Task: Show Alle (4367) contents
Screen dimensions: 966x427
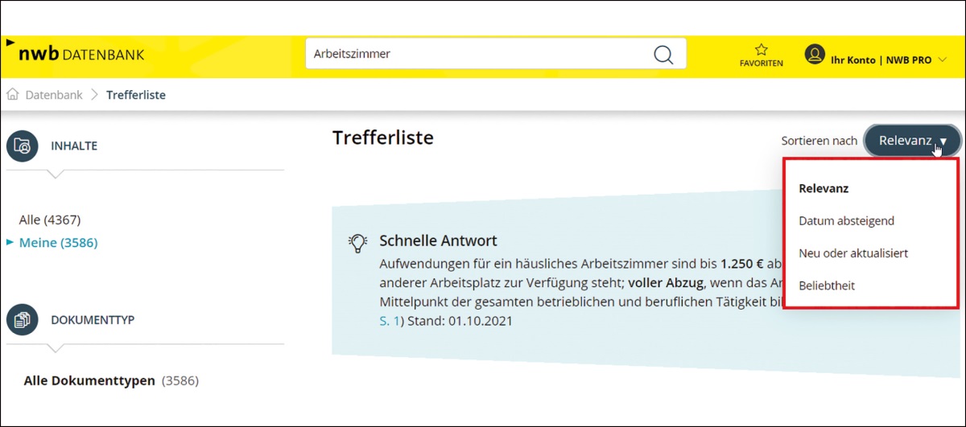Action: pyautogui.click(x=50, y=220)
